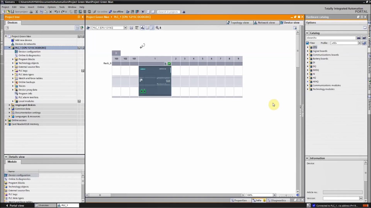
Task: Click the Download to device icon
Action: tap(75, 12)
